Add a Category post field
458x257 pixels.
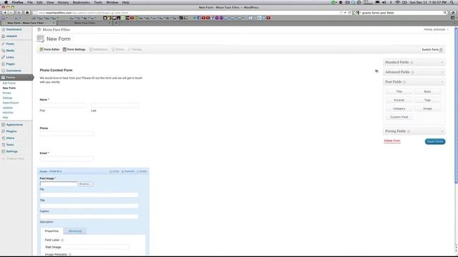pos(399,109)
